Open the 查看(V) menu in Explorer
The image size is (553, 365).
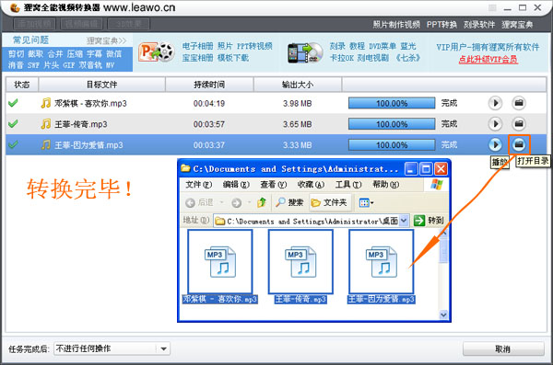(274, 185)
